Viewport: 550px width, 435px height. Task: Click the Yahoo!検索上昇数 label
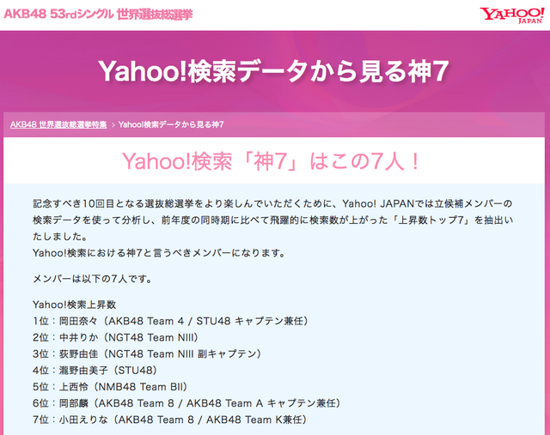[x=75, y=305]
